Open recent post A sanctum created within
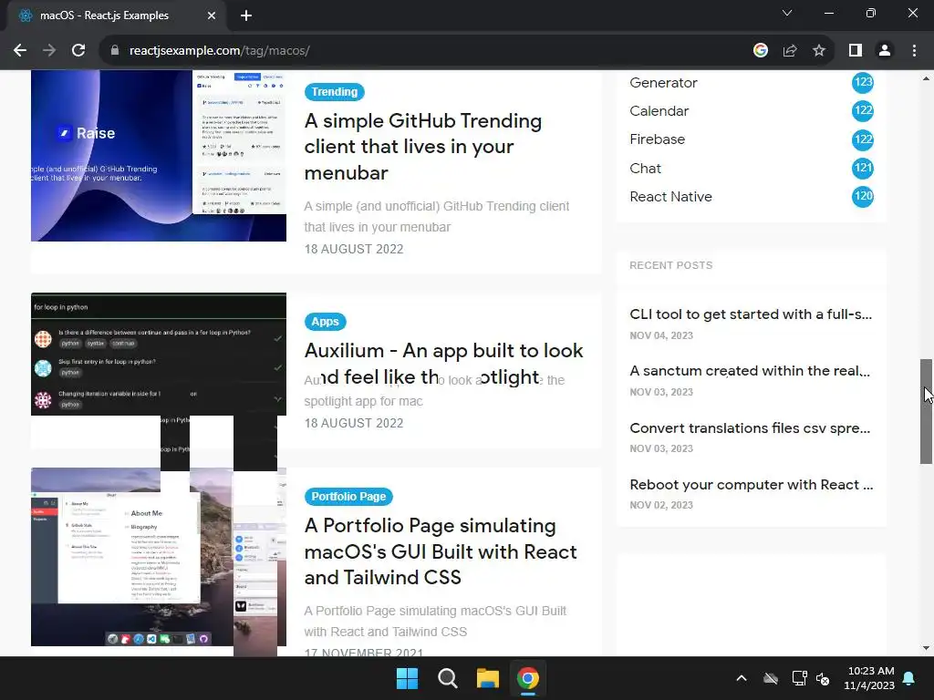 pos(750,371)
